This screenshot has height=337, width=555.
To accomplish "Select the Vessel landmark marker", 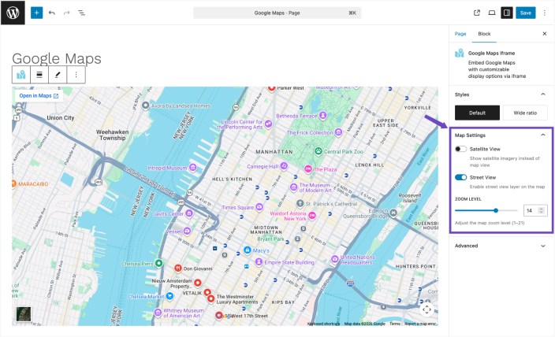I will (187, 231).
